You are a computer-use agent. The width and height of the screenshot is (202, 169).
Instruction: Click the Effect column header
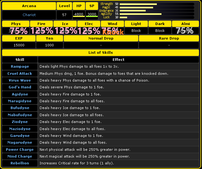pyautogui.click(x=118, y=60)
